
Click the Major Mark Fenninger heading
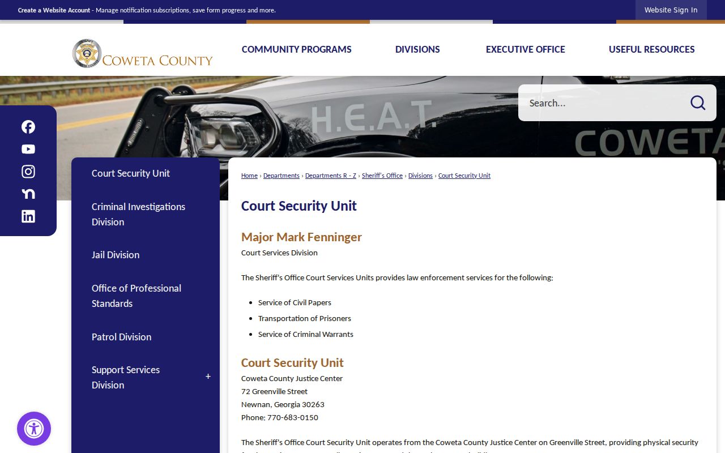tap(301, 237)
